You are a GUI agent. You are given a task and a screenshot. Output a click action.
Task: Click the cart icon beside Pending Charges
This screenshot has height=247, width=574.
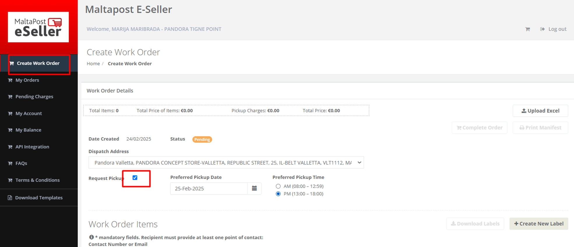tap(10, 97)
